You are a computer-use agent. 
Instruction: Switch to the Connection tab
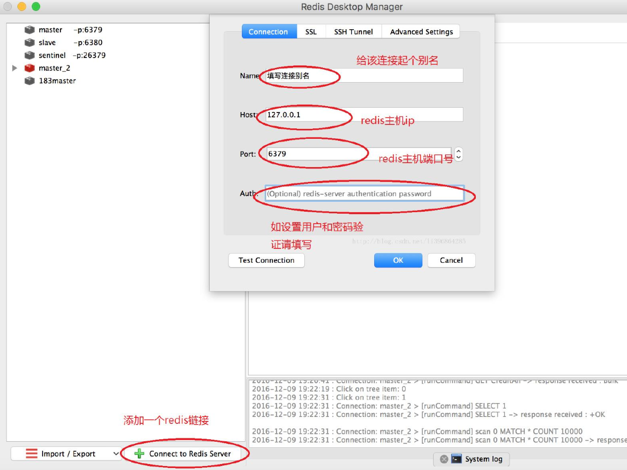click(x=268, y=32)
